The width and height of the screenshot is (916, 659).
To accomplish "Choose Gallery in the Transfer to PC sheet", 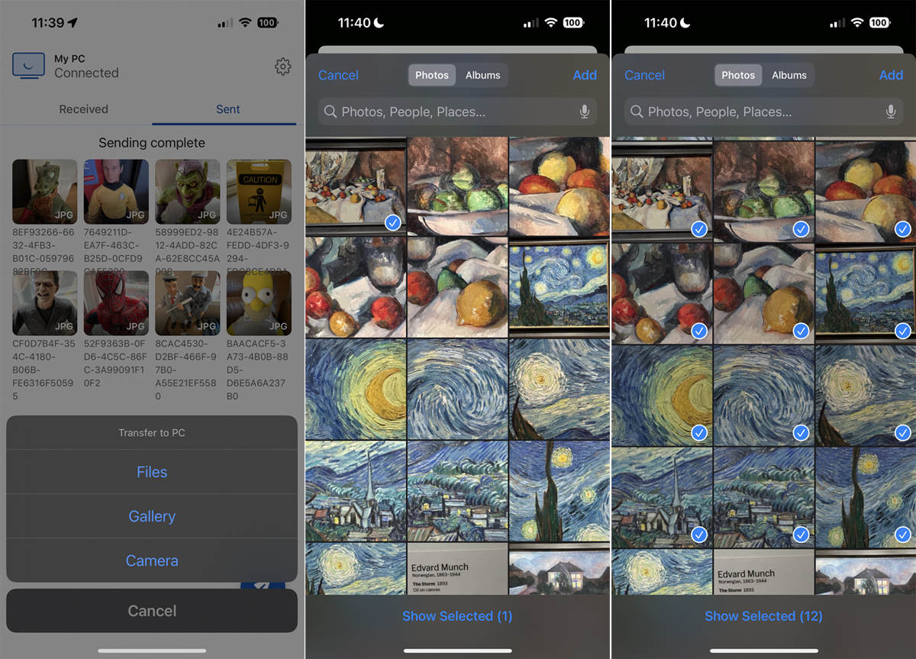I will click(152, 516).
